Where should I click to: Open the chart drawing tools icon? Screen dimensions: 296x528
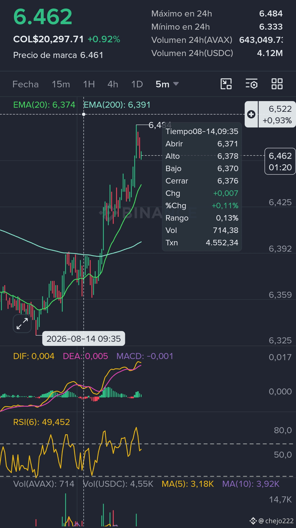[x=226, y=84]
